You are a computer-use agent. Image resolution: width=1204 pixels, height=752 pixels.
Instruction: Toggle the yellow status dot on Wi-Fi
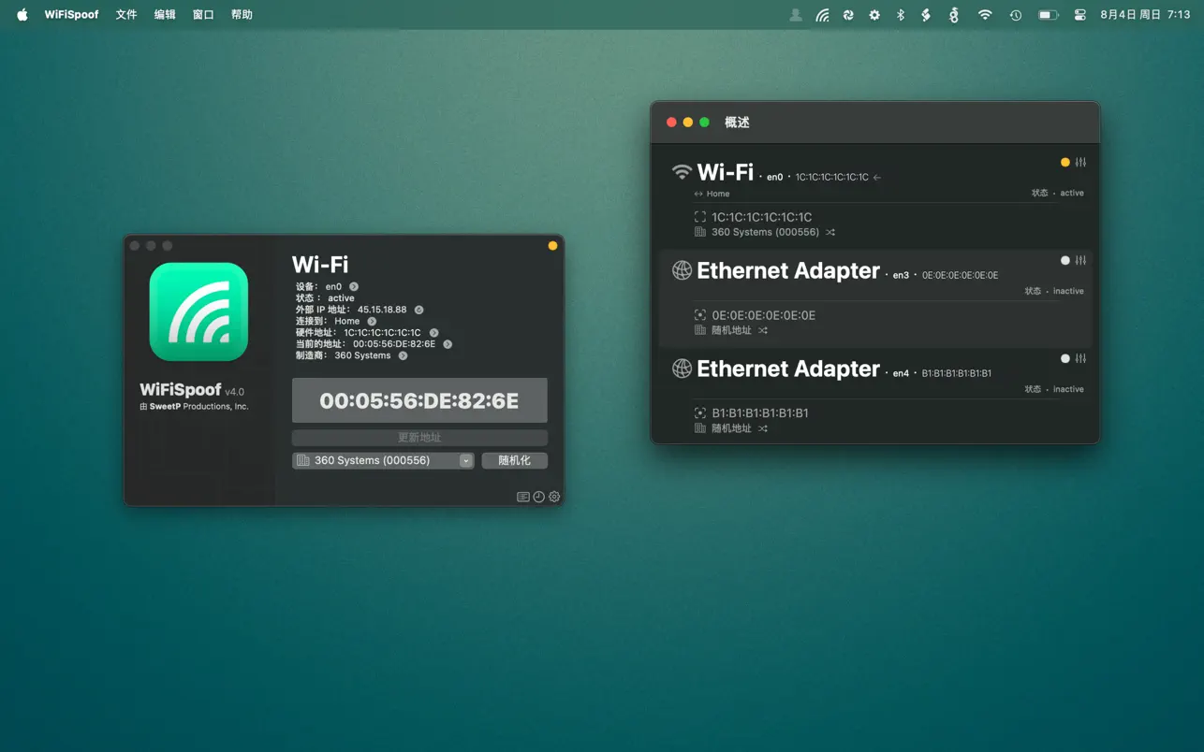[x=1065, y=162]
